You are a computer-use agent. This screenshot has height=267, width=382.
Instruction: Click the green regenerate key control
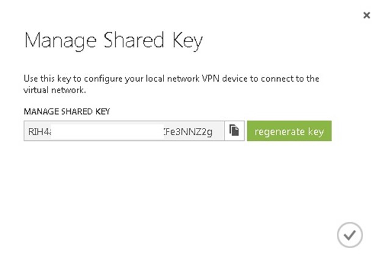click(289, 130)
